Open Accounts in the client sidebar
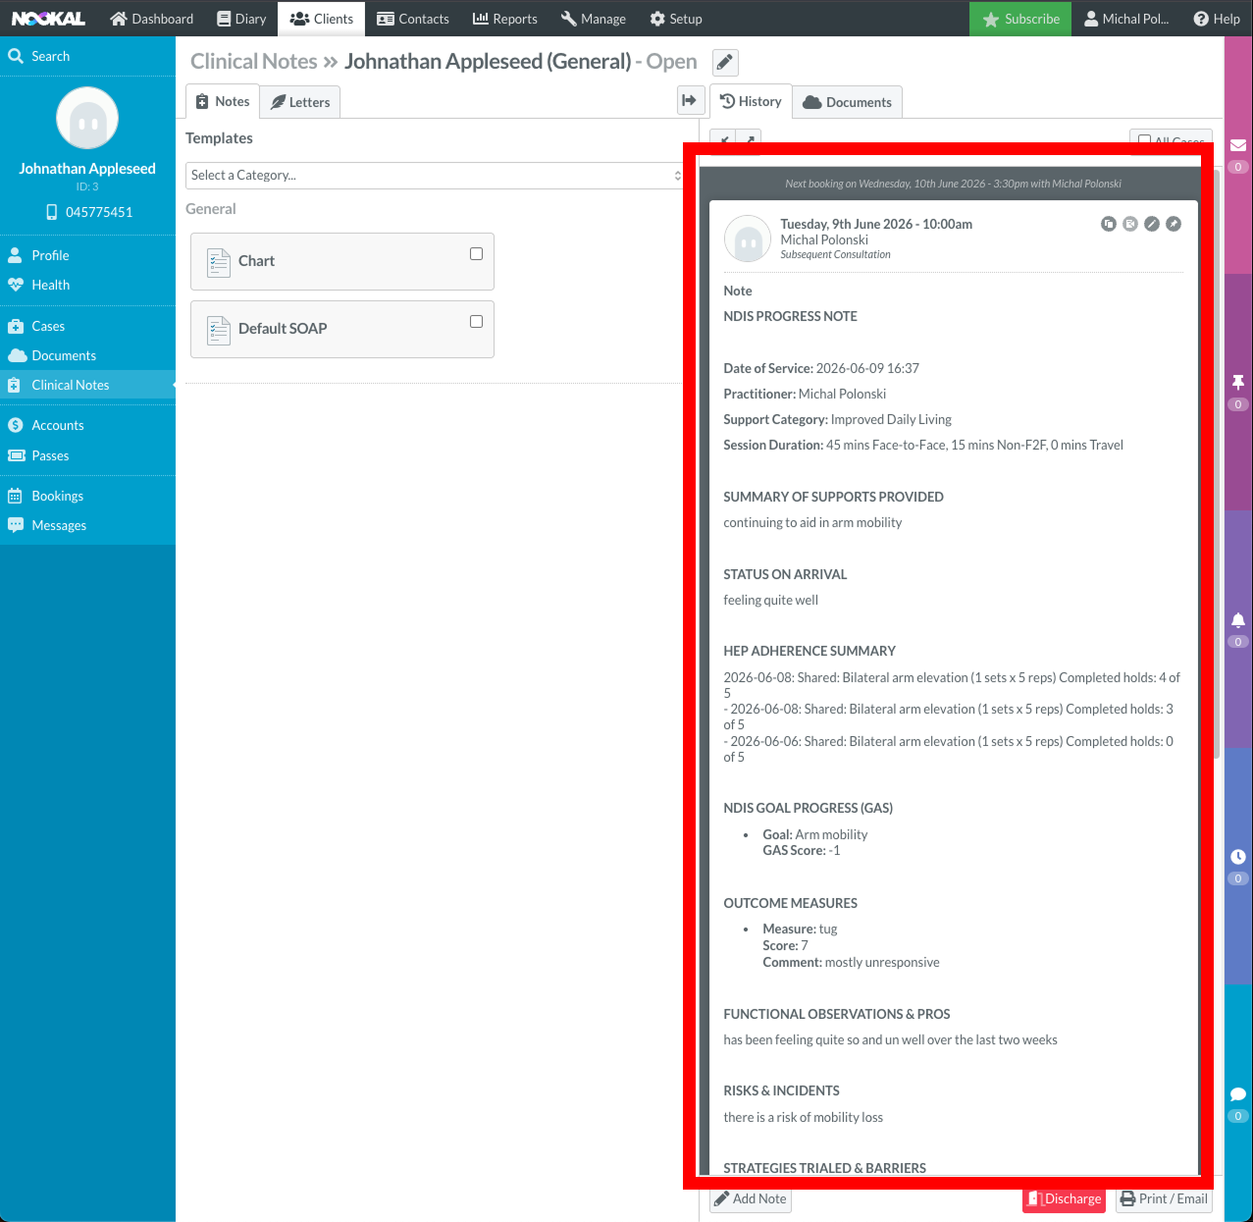The image size is (1253, 1222). click(x=87, y=425)
